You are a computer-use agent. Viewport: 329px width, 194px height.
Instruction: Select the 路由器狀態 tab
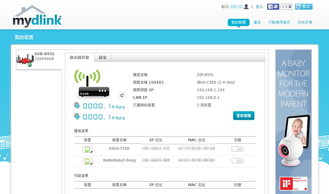80,57
